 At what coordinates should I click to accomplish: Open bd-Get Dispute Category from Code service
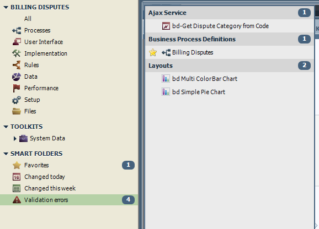pyautogui.click(x=221, y=26)
